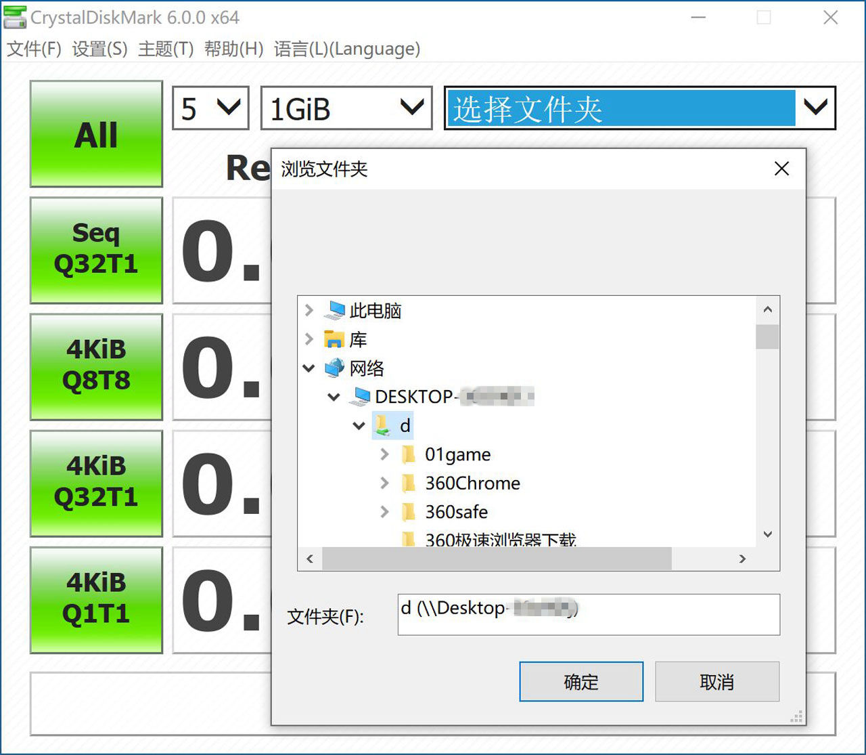Open the 选择文件夹 drive dropdown
This screenshot has height=755, width=866.
(x=639, y=108)
